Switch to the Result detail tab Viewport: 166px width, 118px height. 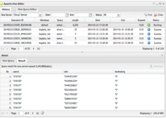coord(22,61)
